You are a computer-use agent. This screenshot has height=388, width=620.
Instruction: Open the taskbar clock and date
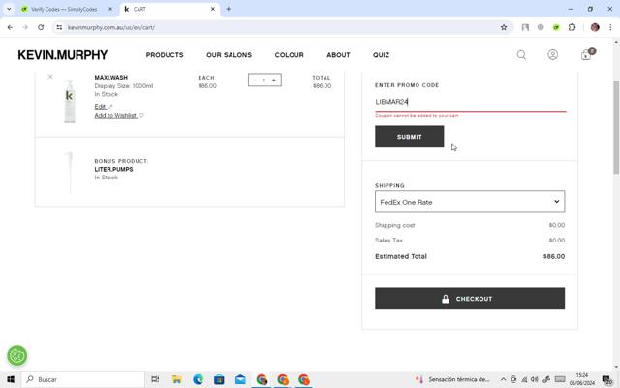click(x=582, y=379)
